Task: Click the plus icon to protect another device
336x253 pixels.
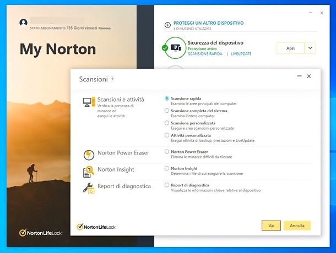Action: pyautogui.click(x=167, y=25)
